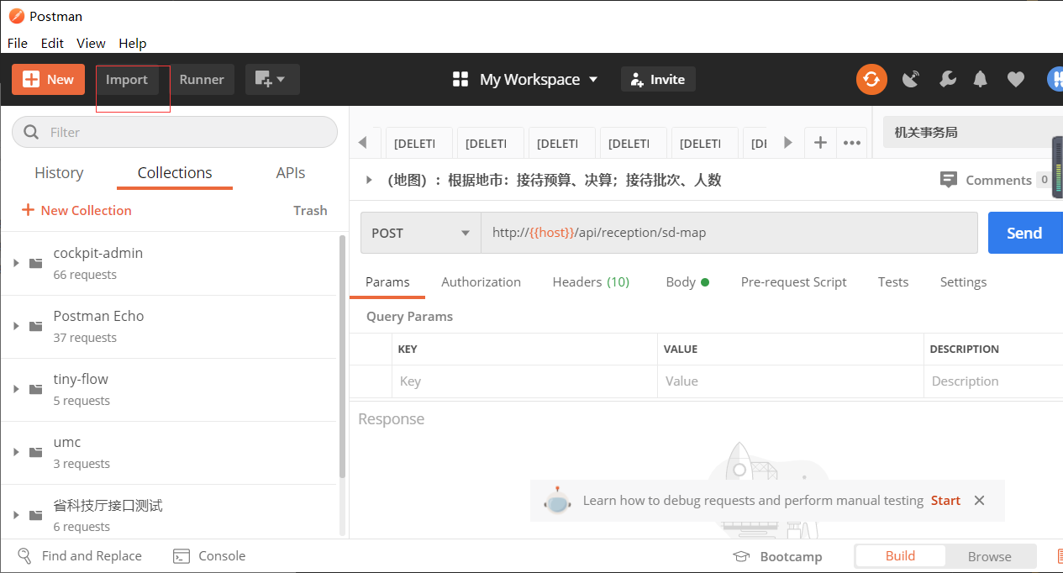Open the Pre-request Script tab
1063x573 pixels.
coord(793,282)
